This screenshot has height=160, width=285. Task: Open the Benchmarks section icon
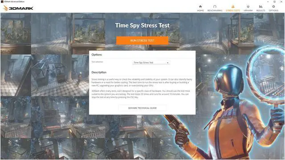pyautogui.click(x=215, y=7)
